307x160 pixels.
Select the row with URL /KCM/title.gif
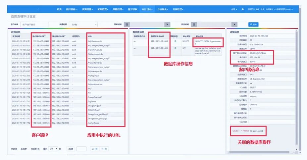pyautogui.click(x=68, y=110)
